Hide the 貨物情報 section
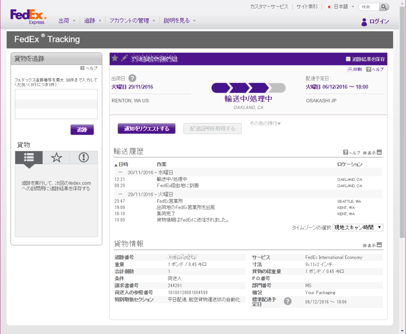 click(x=379, y=245)
